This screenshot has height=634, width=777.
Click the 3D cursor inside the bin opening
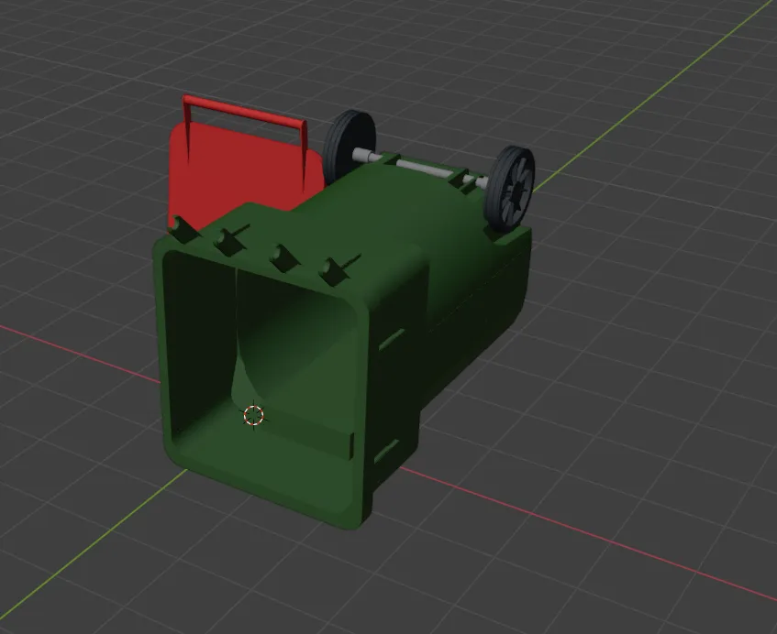coord(255,416)
